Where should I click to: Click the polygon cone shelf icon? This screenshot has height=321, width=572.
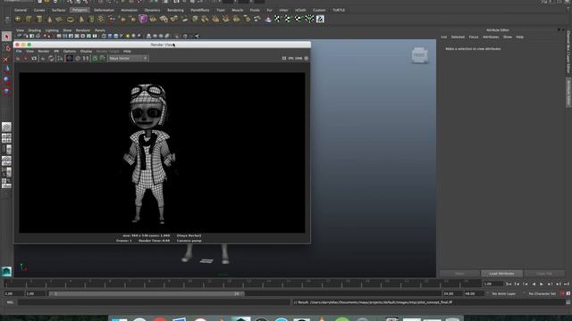click(x=50, y=19)
